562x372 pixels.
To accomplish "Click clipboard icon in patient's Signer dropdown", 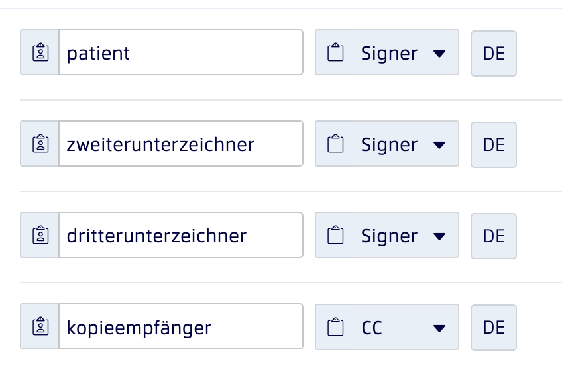I will pyautogui.click(x=335, y=52).
